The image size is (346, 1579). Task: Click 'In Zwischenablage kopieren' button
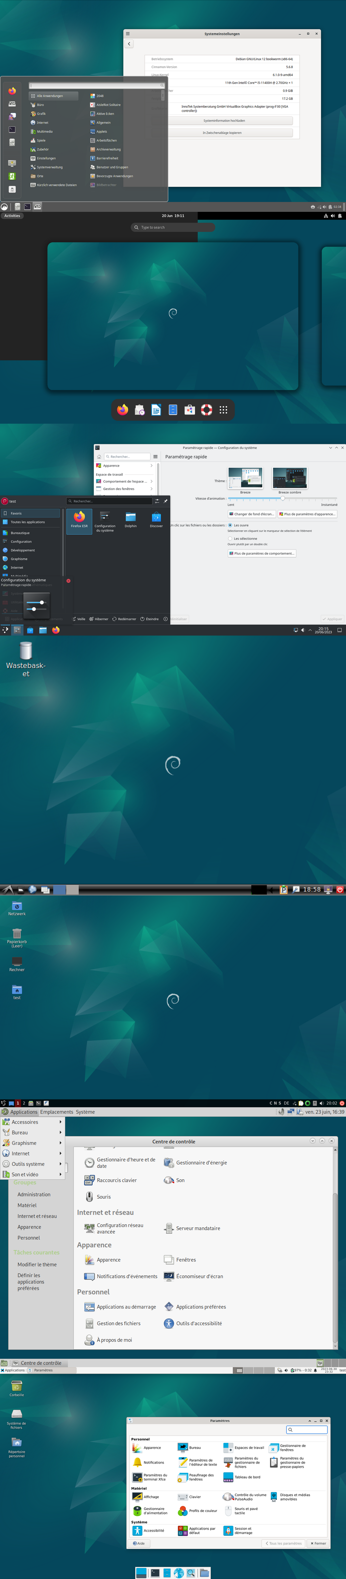[x=224, y=132]
